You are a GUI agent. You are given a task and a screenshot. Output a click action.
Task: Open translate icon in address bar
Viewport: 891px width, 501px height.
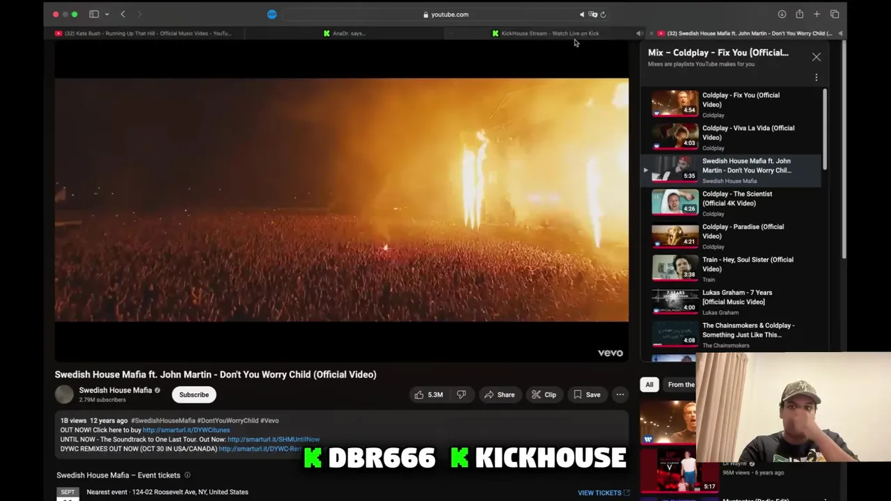tap(592, 14)
